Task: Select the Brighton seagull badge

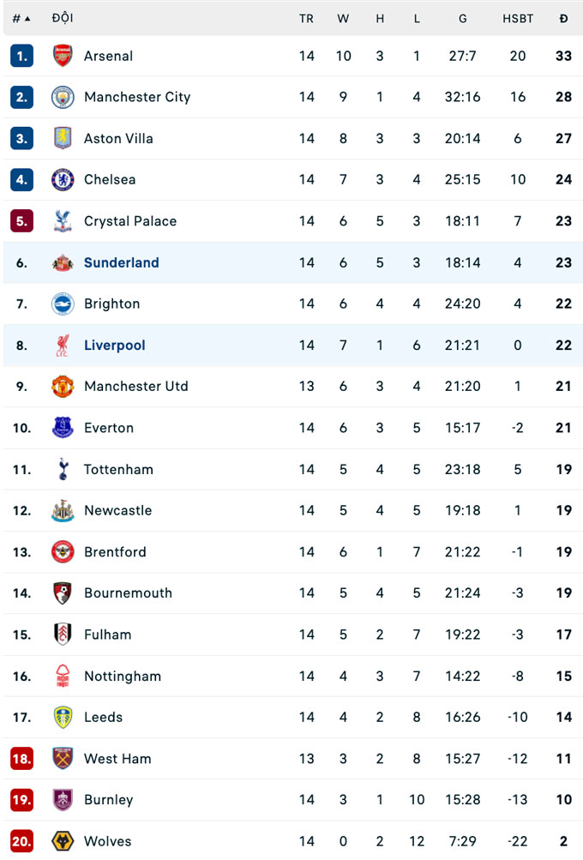Action: pyautogui.click(x=62, y=304)
